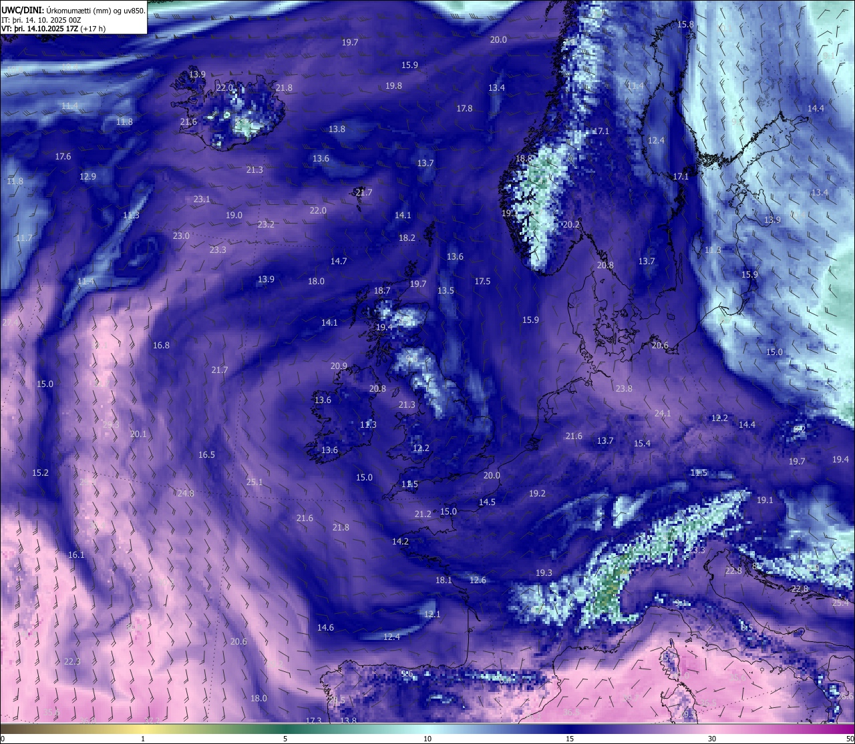855x744 pixels.
Task: Click the 16.5 map value
Action: [206, 455]
